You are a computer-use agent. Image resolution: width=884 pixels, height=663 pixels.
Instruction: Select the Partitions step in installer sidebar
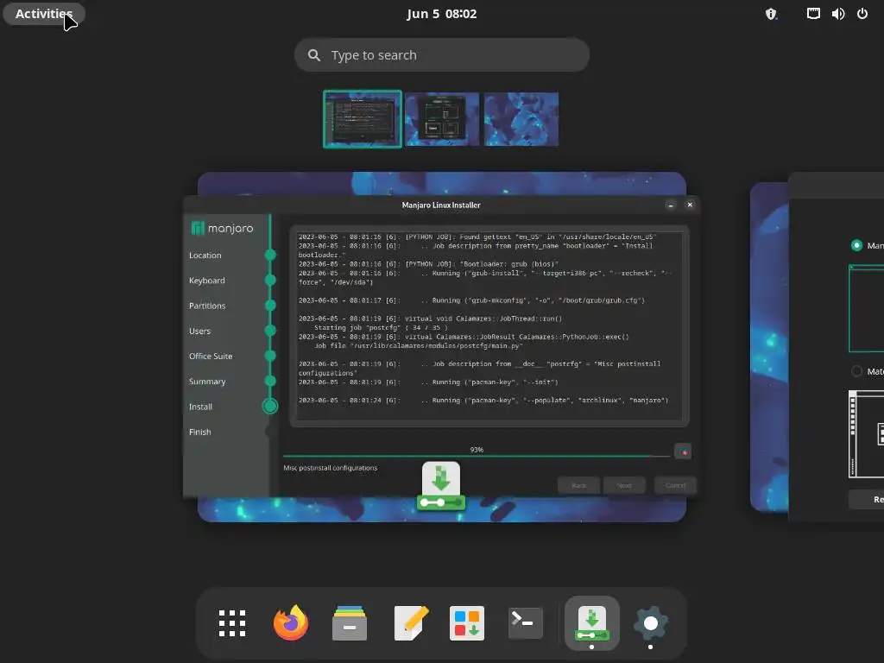(207, 306)
